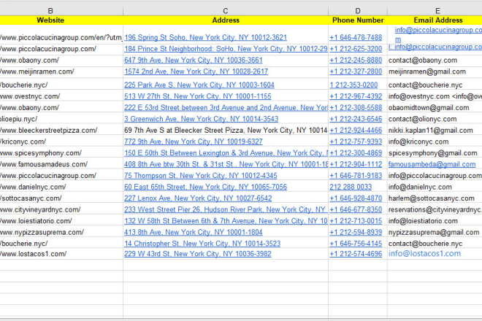
Task: Click the Phone Number header cell
Action: pyautogui.click(x=358, y=20)
